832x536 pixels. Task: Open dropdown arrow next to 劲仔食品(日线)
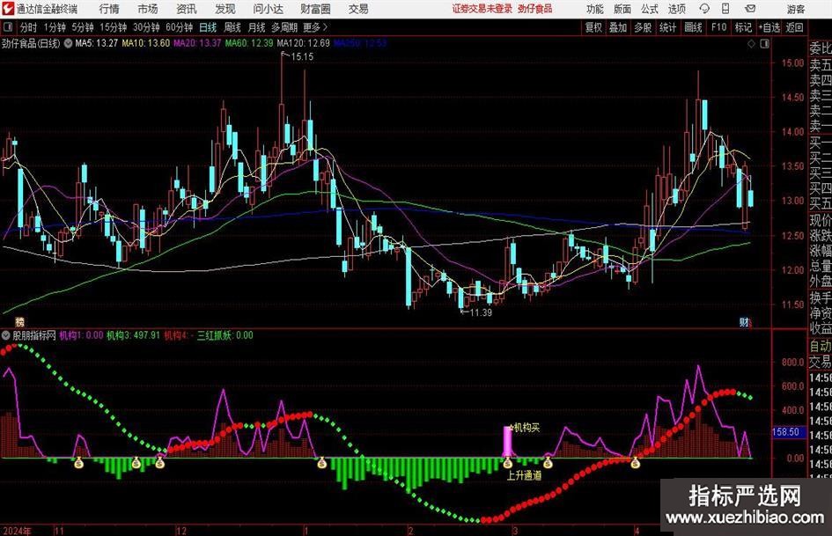(x=68, y=44)
